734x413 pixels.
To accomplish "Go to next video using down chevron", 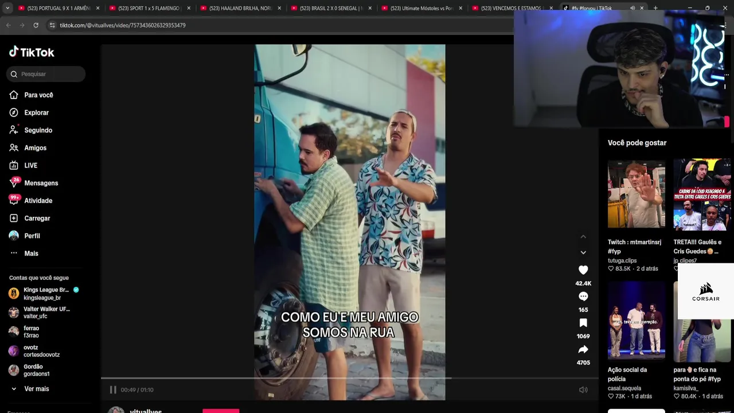I will [583, 252].
